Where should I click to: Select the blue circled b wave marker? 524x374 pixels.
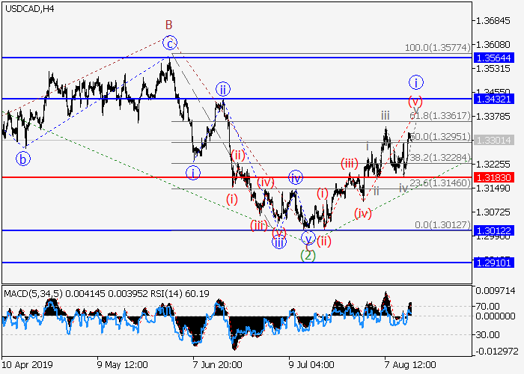point(25,158)
